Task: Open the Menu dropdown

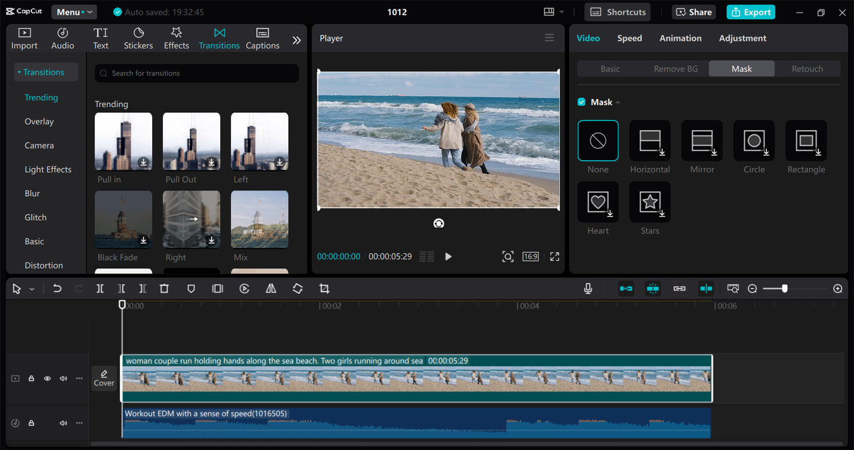Action: click(x=73, y=12)
